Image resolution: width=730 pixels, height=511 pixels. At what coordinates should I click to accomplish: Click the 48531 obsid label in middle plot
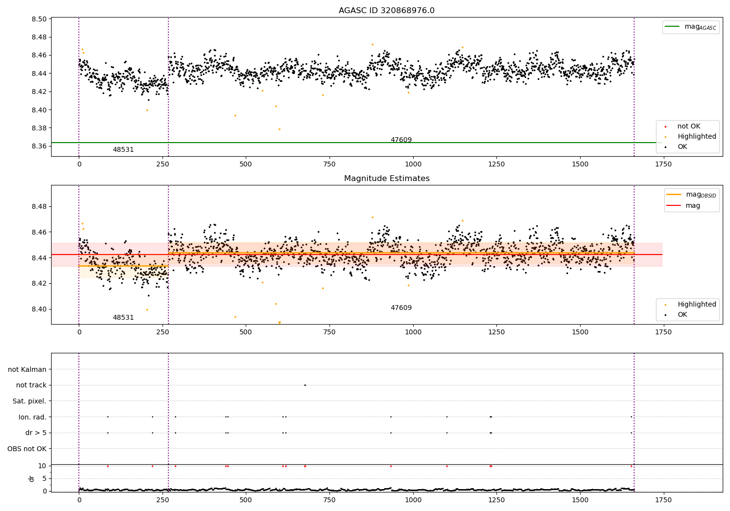123,318
